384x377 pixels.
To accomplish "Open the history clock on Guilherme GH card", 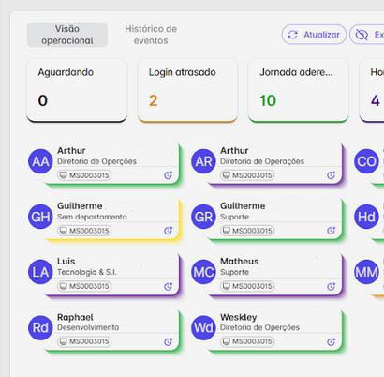I will pyautogui.click(x=169, y=231).
